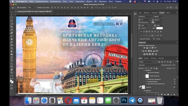Screen dimensions: 188x106
Task: Open the collapsed panel scissors icon
Action: tap(135, 14)
